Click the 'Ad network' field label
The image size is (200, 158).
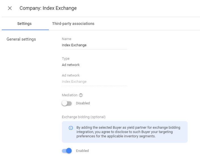click(71, 75)
